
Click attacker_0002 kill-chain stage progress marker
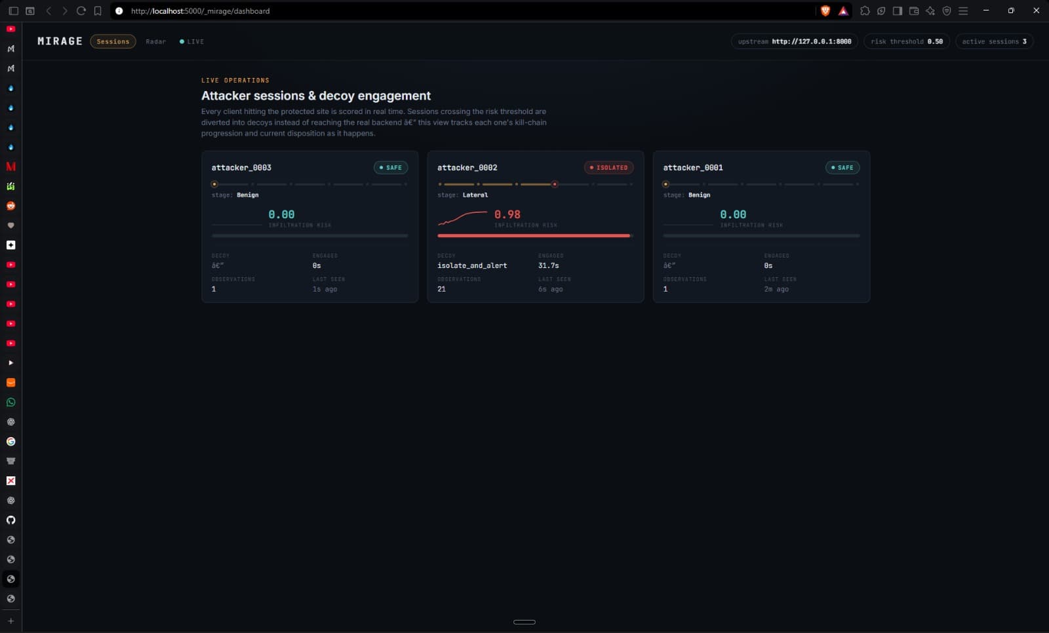(x=555, y=184)
